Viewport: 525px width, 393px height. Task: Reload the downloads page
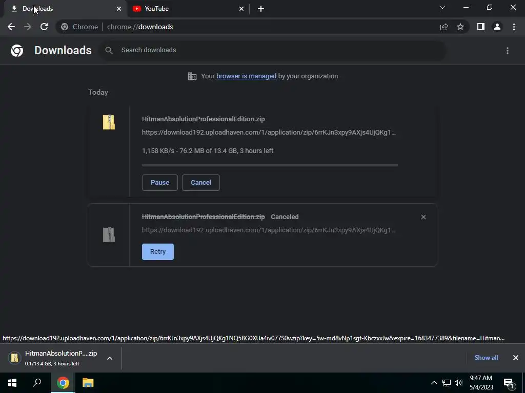tap(44, 27)
